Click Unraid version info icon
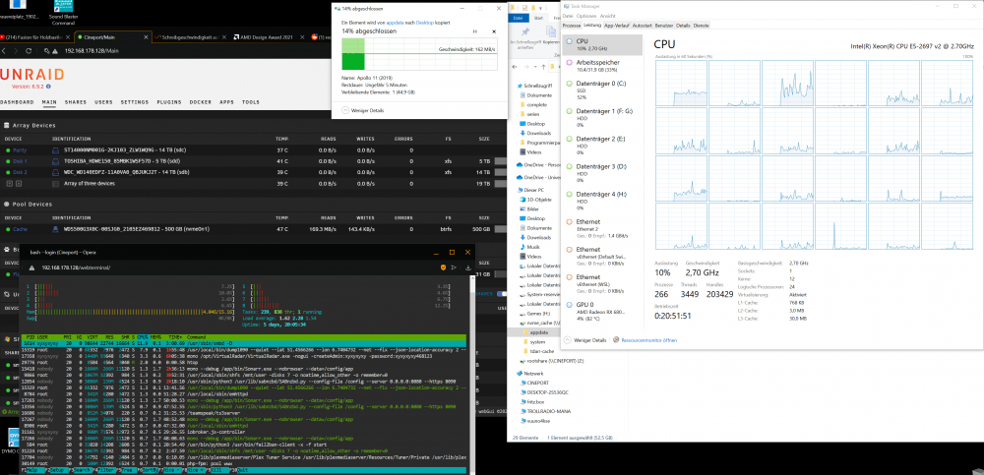The image size is (984, 475). tap(48, 86)
